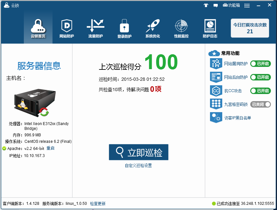Toggle 网站后台防护 switch off
277x210 pixels.
pyautogui.click(x=260, y=77)
